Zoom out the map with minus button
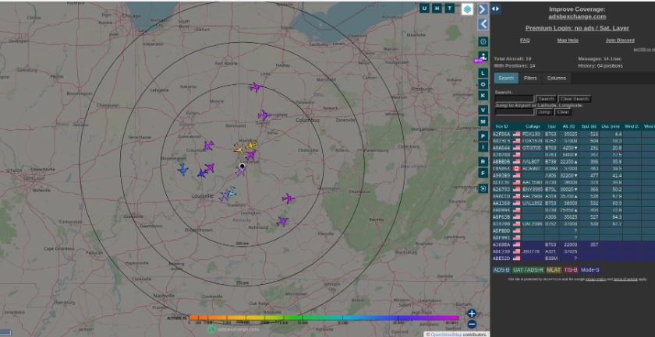This screenshot has height=337, width=655. (x=472, y=325)
